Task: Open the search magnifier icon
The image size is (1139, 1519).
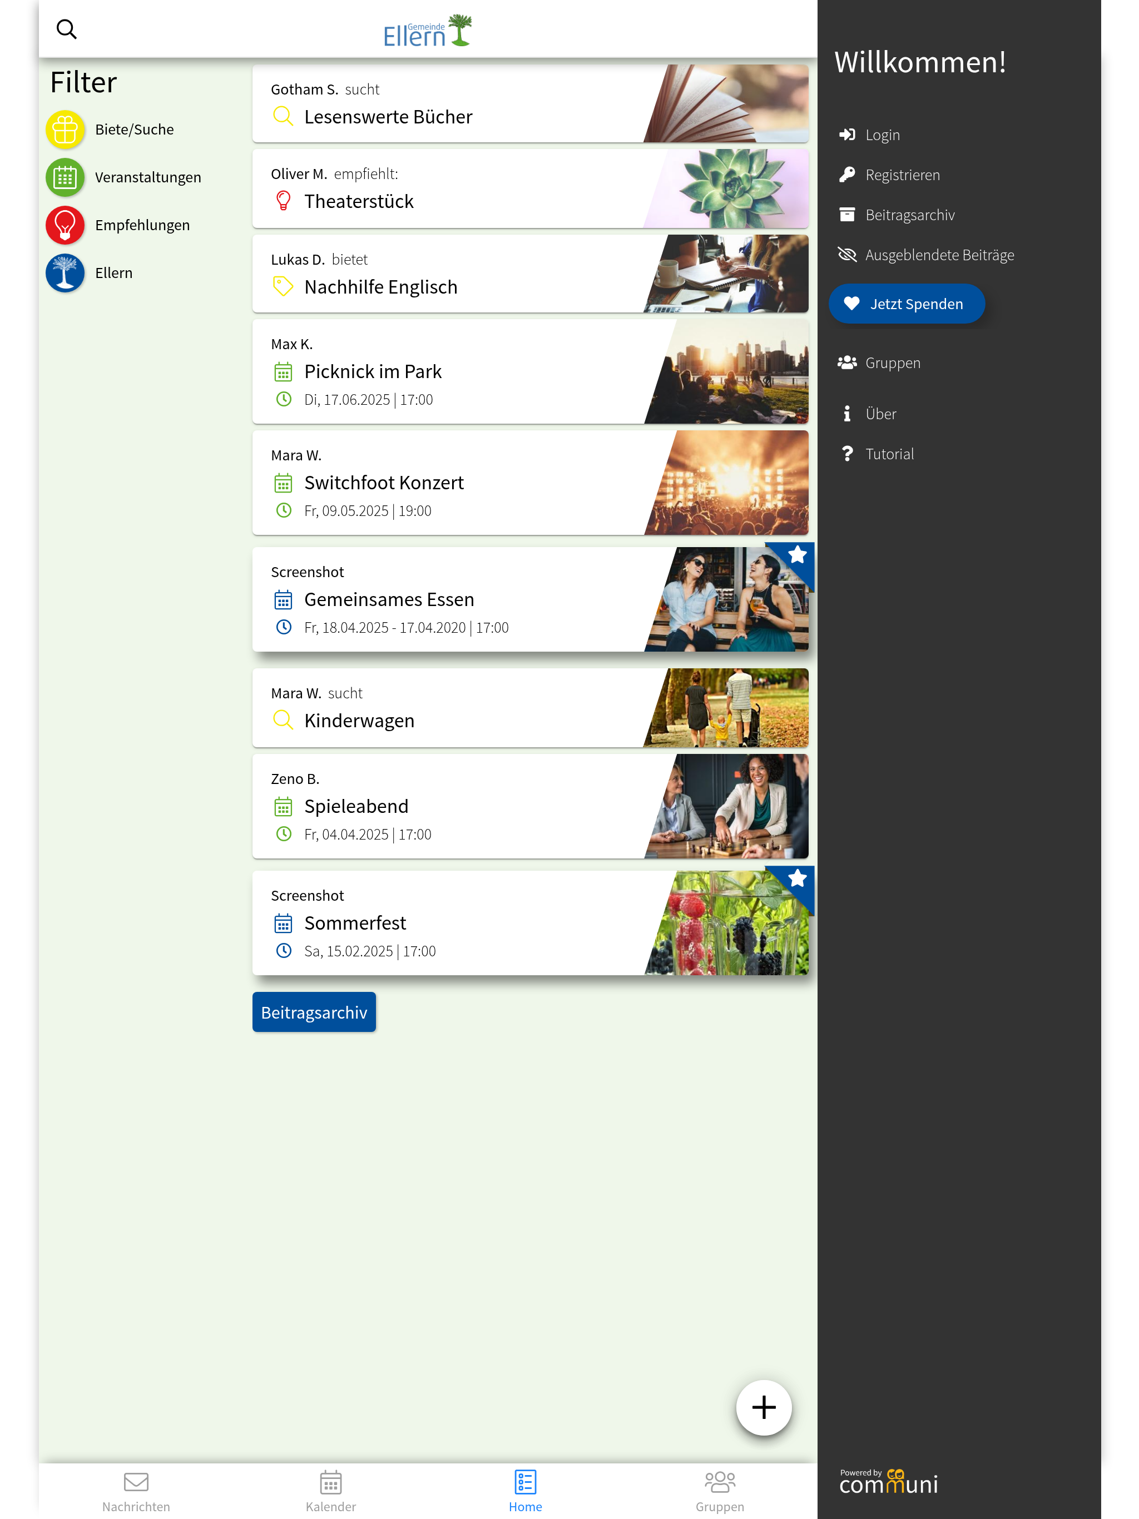Action: point(67,29)
